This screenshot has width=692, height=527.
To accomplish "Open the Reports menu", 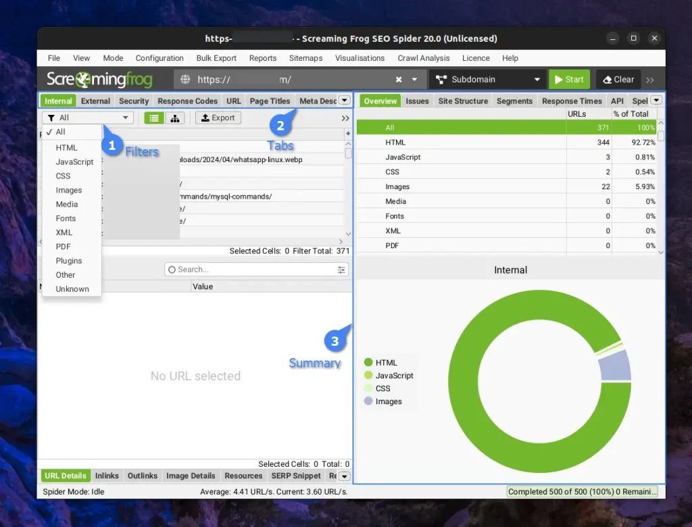I will [x=263, y=58].
